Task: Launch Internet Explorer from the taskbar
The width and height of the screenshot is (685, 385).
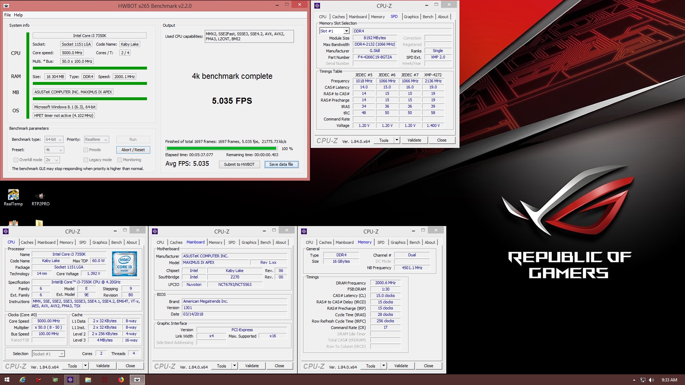Action: pyautogui.click(x=22, y=380)
